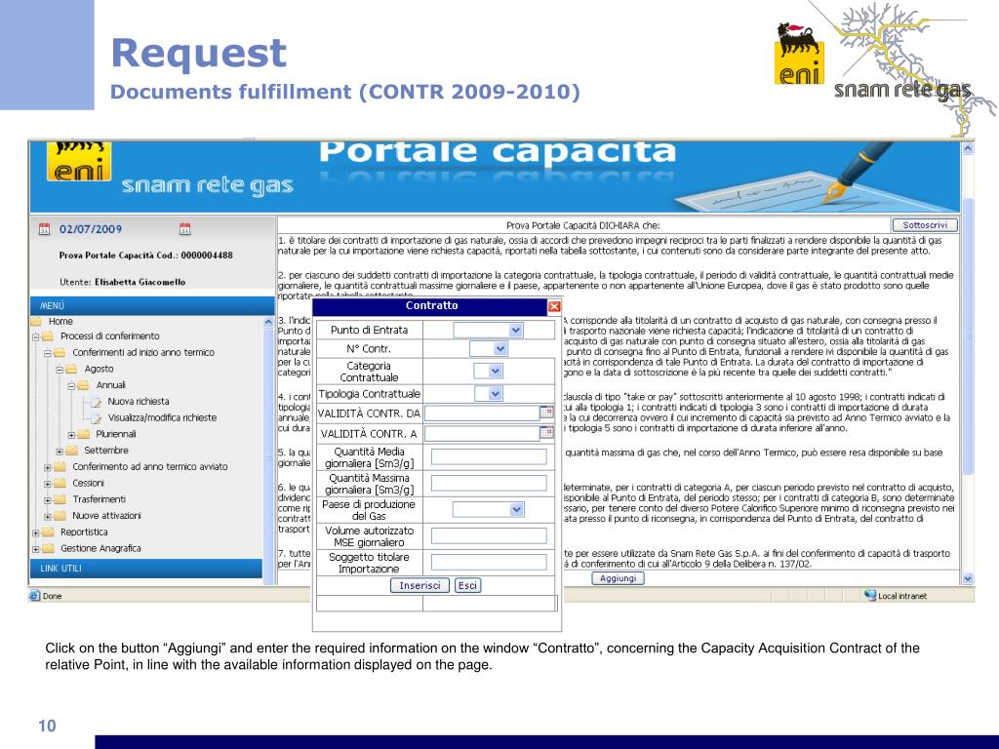Expand the Pluriennali tree node
Screen dimensions: 999x749
coord(71,435)
